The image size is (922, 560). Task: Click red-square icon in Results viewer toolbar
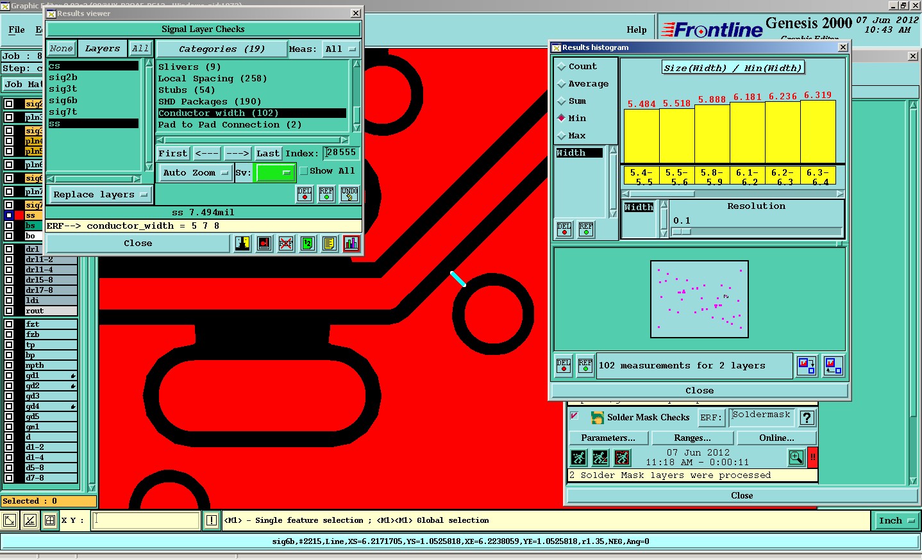click(264, 243)
